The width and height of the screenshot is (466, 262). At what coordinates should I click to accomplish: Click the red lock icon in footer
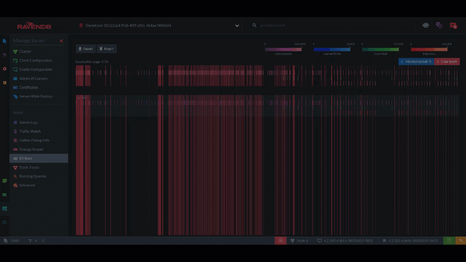(280, 241)
